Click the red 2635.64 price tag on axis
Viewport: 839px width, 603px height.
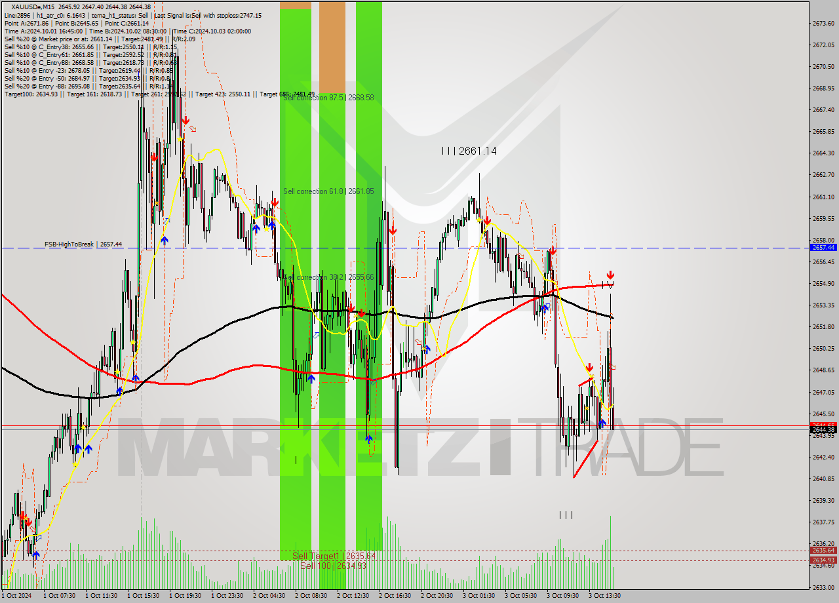pyautogui.click(x=823, y=551)
